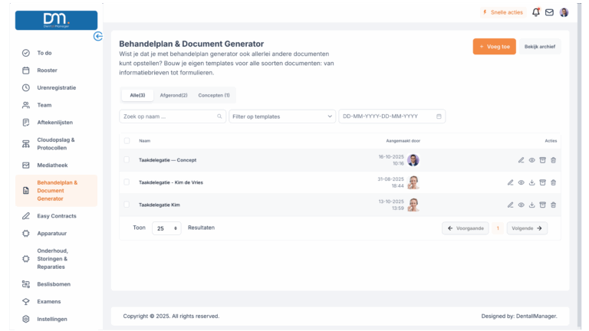Go to Volgende page
Screen dimensions: 589x331
(x=527, y=228)
